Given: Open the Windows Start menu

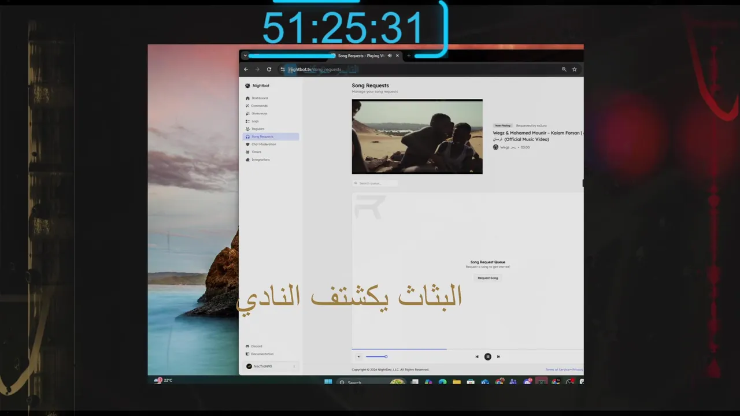Looking at the screenshot, I should 328,381.
